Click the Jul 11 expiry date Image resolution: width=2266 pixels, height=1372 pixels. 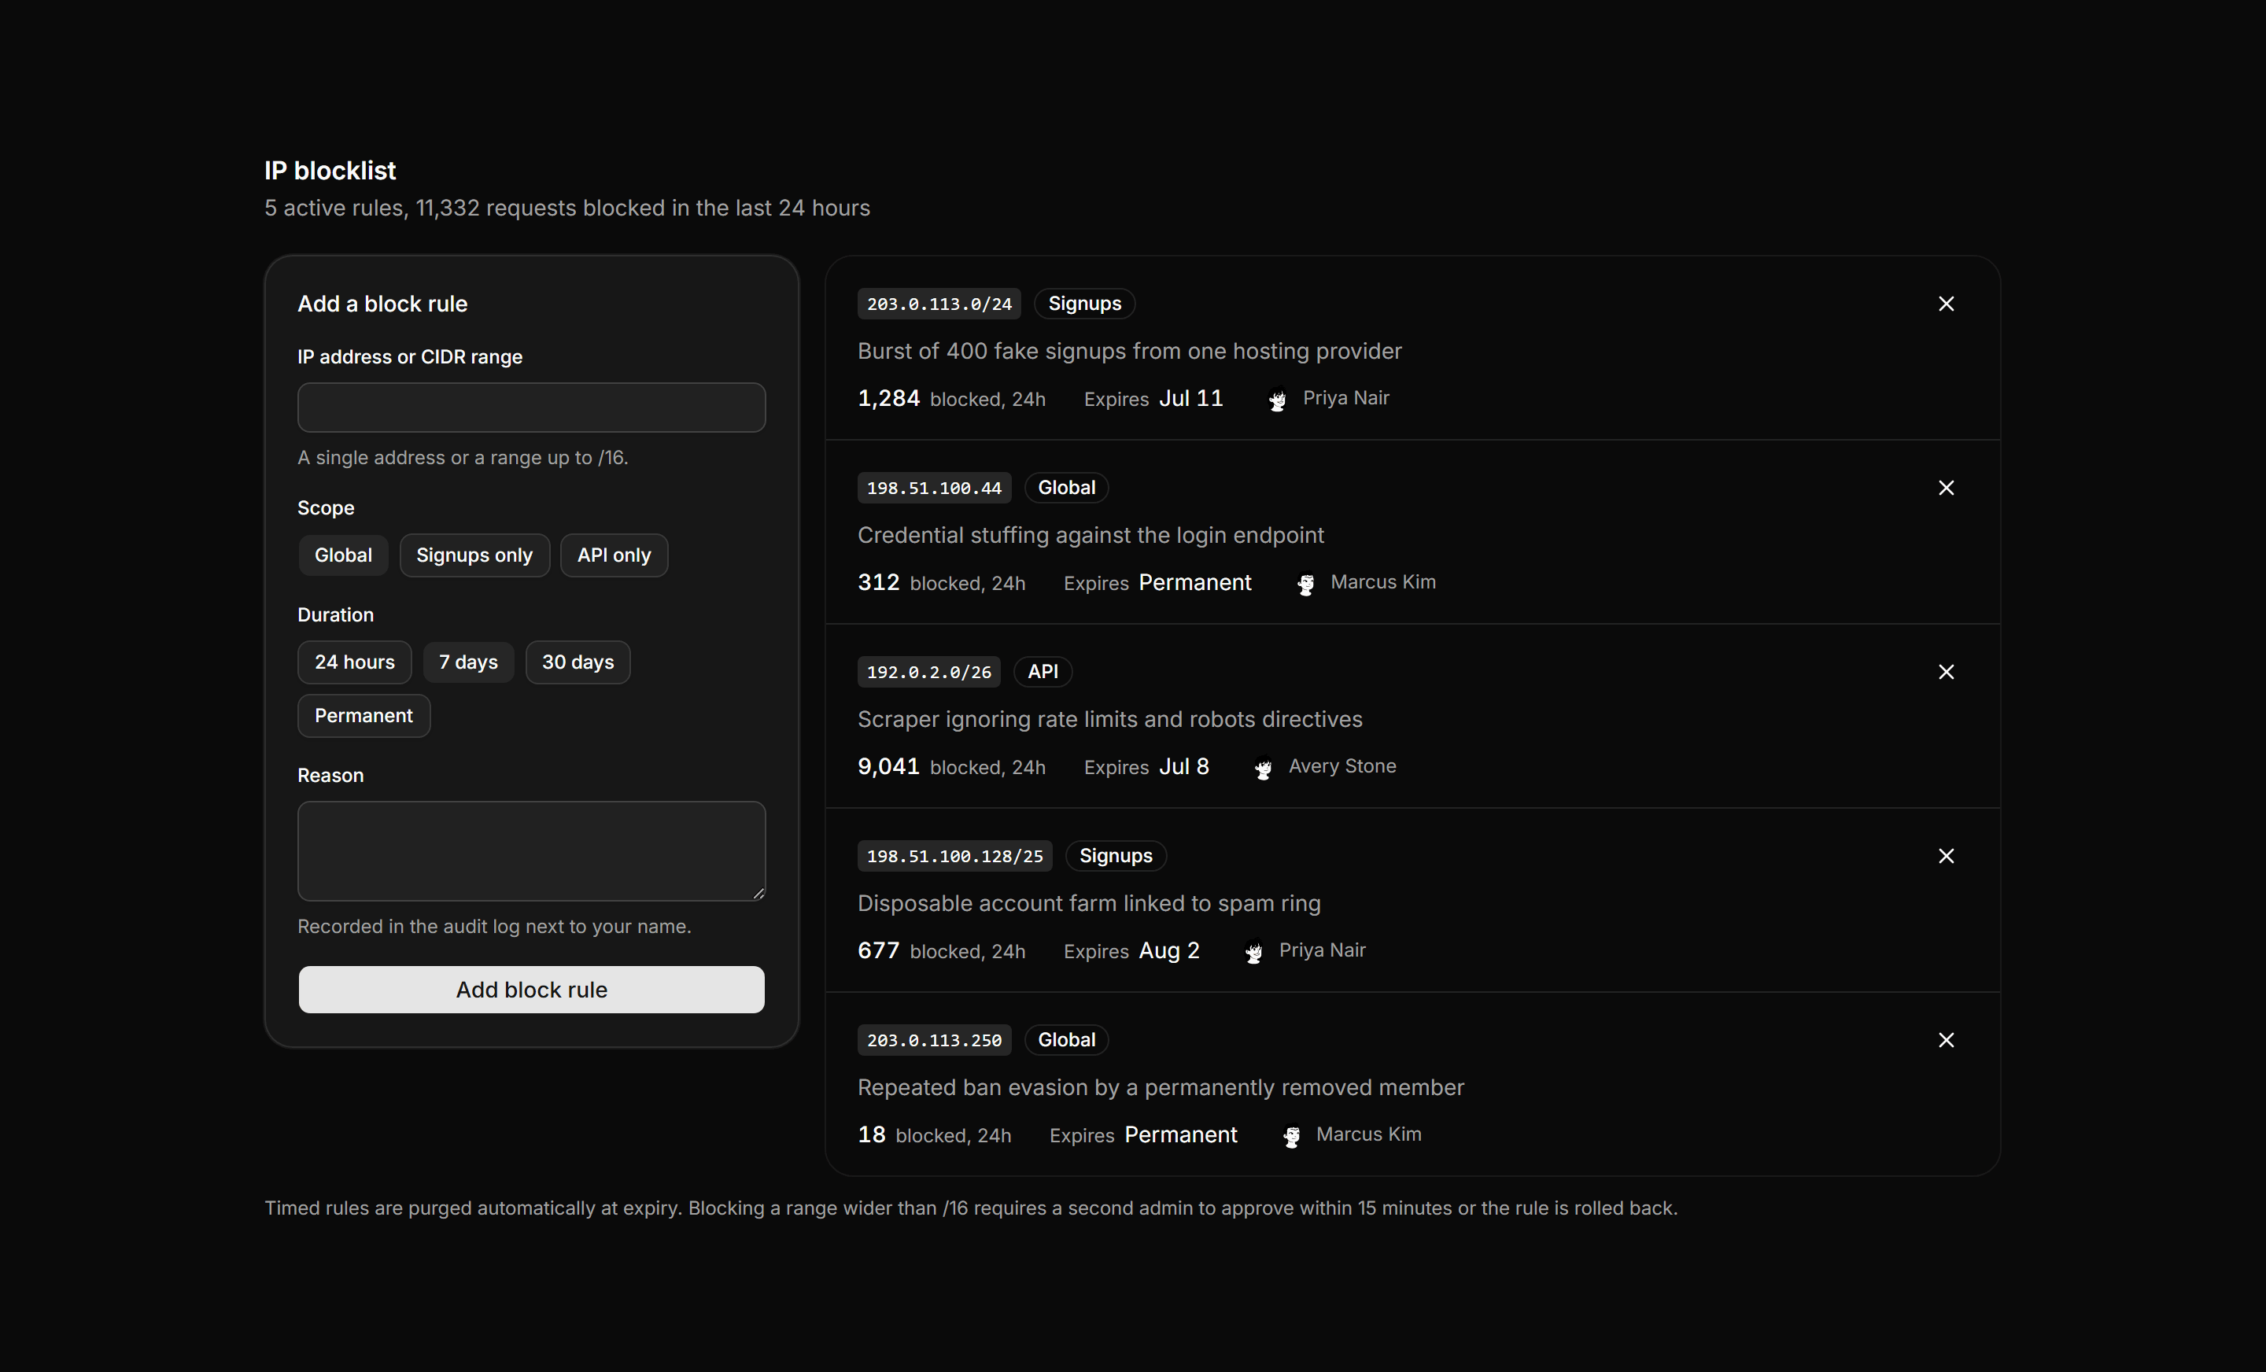pyautogui.click(x=1191, y=398)
